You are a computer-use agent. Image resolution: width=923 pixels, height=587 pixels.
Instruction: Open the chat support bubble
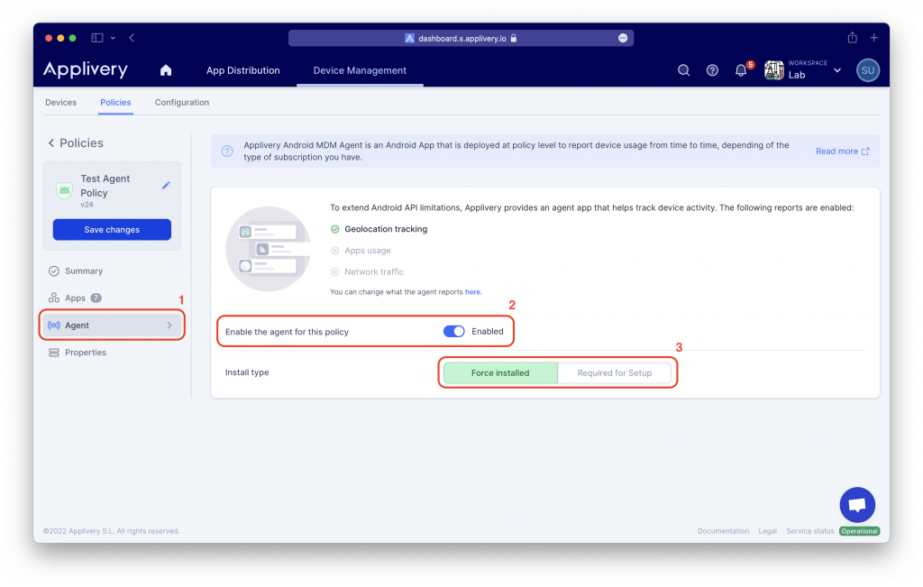point(857,505)
